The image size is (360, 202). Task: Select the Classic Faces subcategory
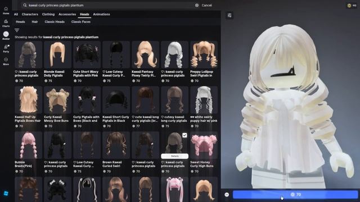[81, 22]
